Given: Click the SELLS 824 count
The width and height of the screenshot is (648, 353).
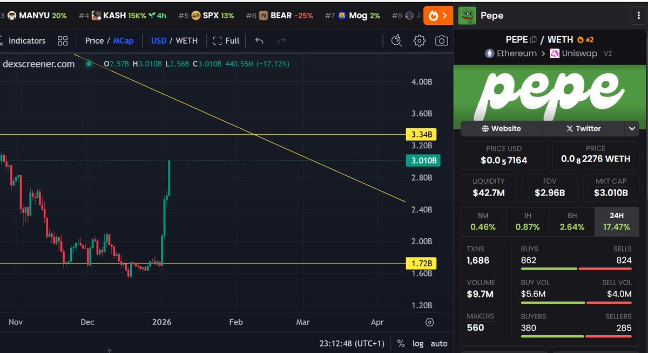Looking at the screenshot, I should (624, 261).
